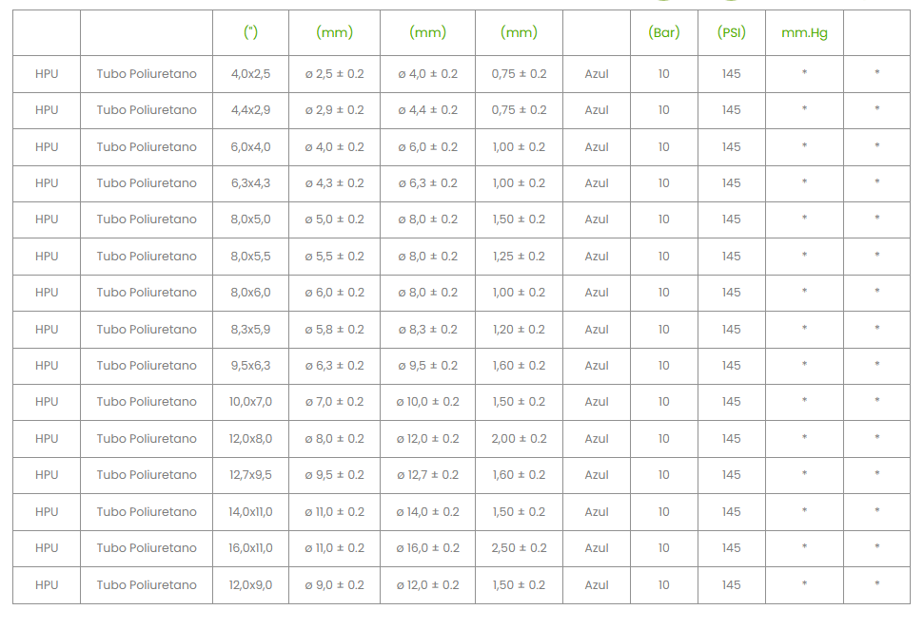
Task: Click external diameter ø 9,5 ± 0.2
Action: (428, 366)
